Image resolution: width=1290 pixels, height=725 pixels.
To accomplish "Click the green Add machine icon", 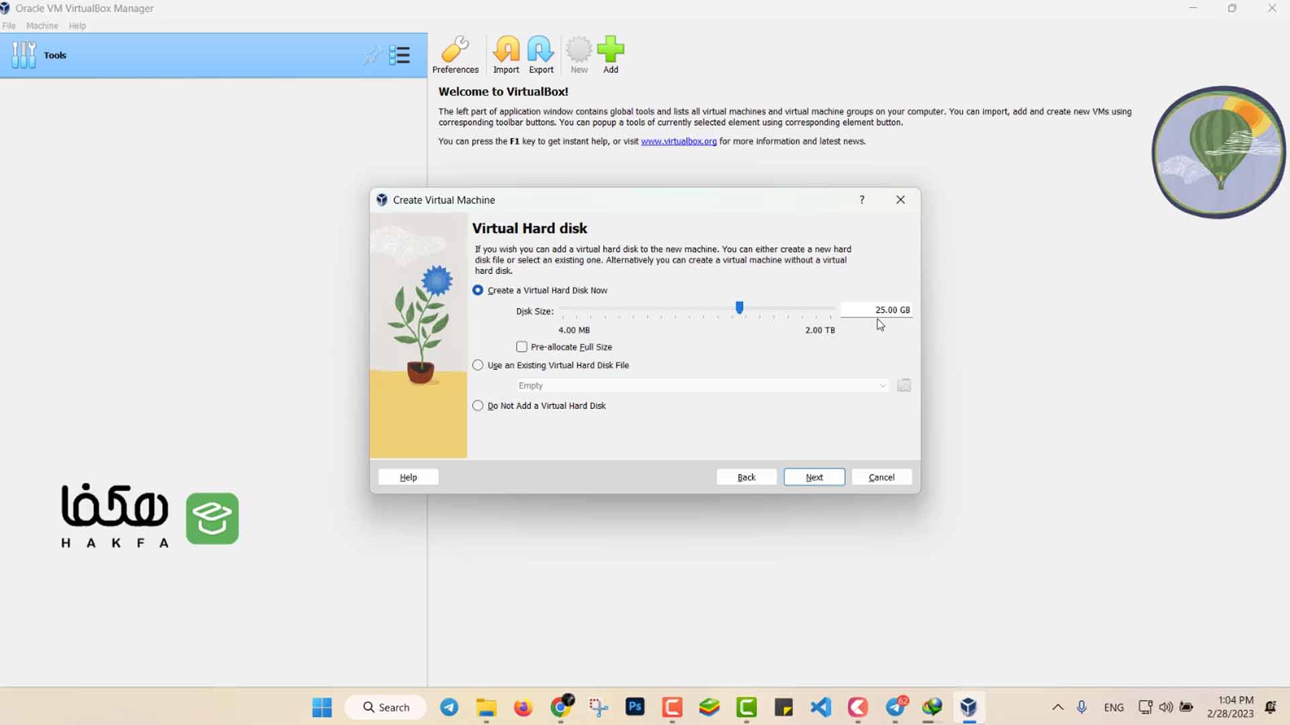I will (x=610, y=54).
